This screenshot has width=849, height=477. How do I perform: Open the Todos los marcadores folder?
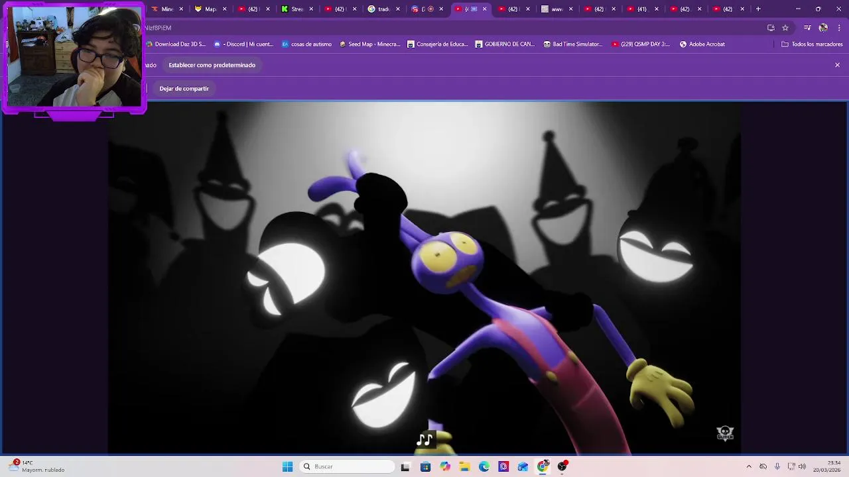(812, 44)
